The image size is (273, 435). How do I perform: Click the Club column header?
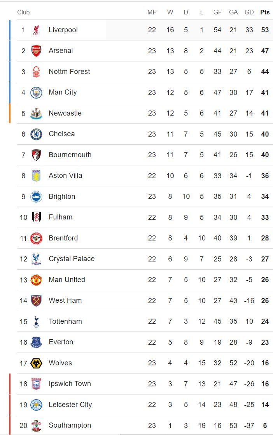[x=23, y=12]
